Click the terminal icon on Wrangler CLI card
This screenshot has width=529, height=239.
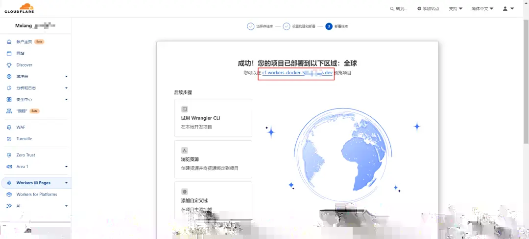point(184,109)
